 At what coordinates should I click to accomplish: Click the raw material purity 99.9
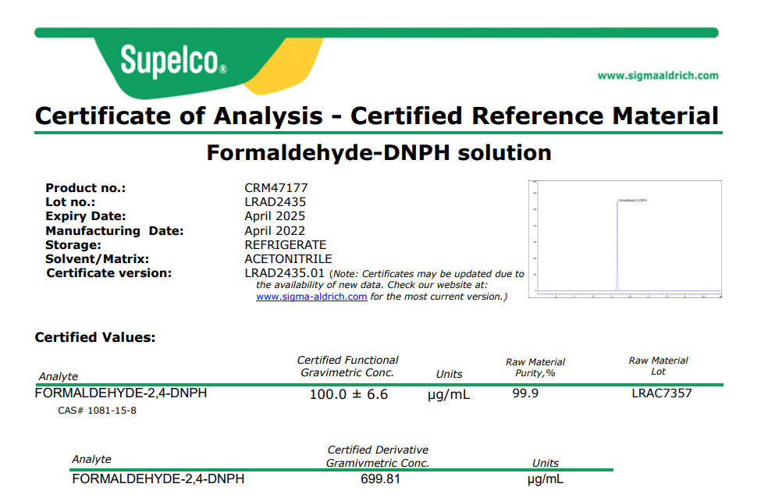[x=525, y=393]
